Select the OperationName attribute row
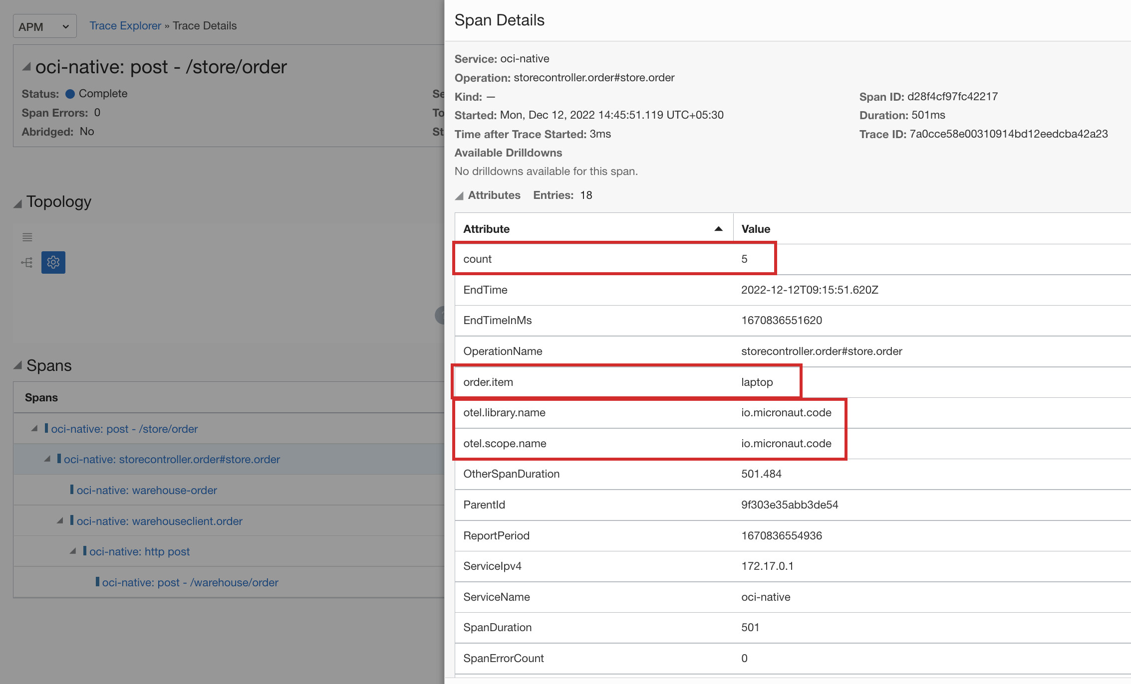This screenshot has width=1131, height=684. click(793, 351)
